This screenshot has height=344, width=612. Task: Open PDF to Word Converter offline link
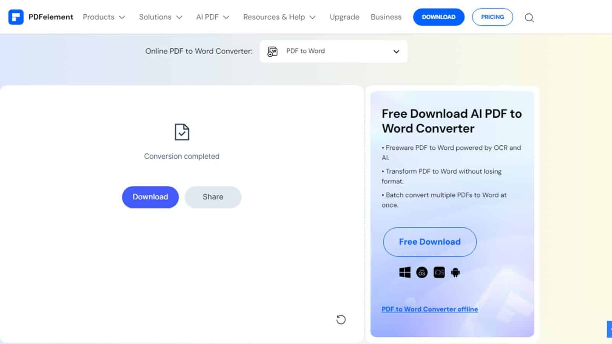click(430, 309)
